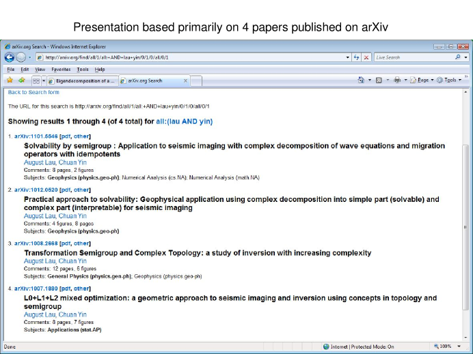Viewport: 473px width, 354px height.
Task: Expand the Home button dropdown arrow
Action: 370,80
